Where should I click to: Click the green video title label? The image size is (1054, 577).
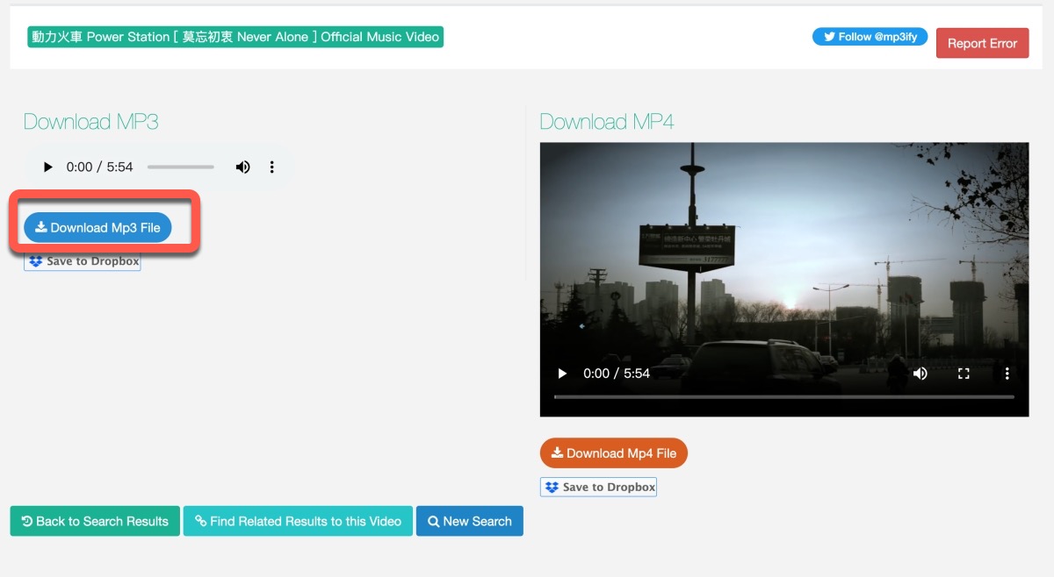[x=235, y=37]
